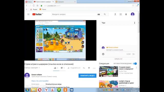Screen dimensions: 164x92
Task: Dislike the stream with thumbs down
Action: tap(62, 68)
